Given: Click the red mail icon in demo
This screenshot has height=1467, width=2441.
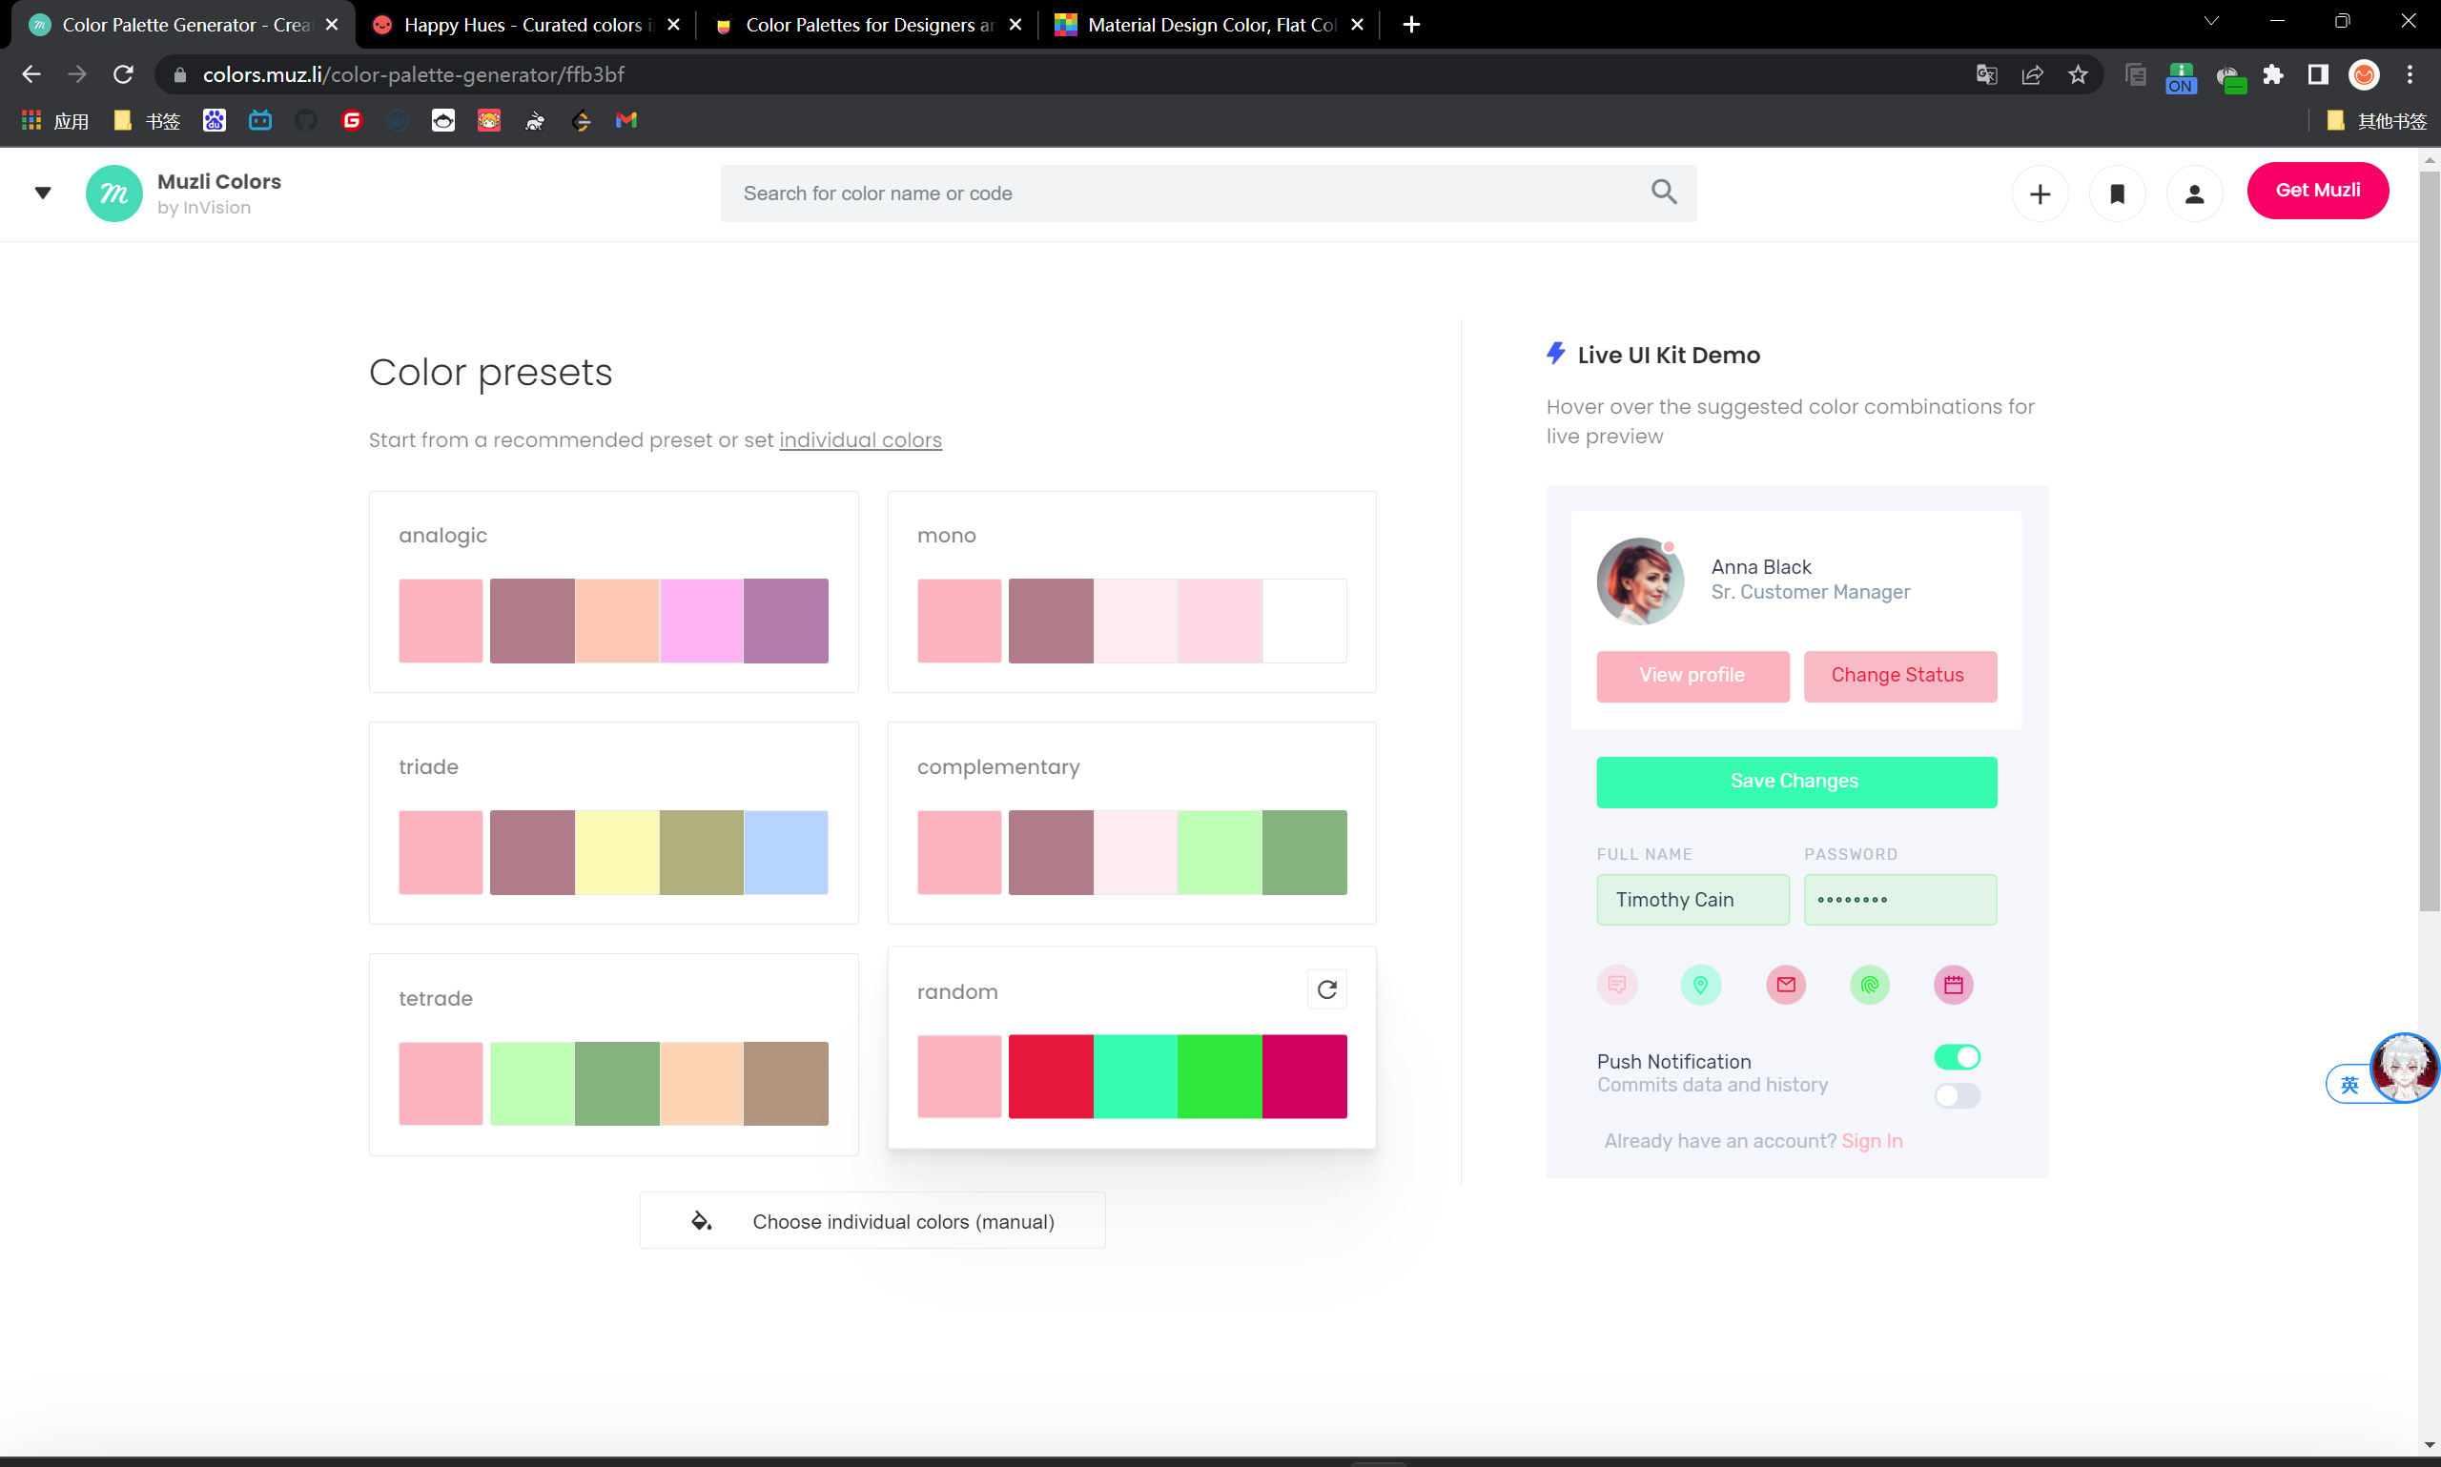Looking at the screenshot, I should pyautogui.click(x=1786, y=985).
